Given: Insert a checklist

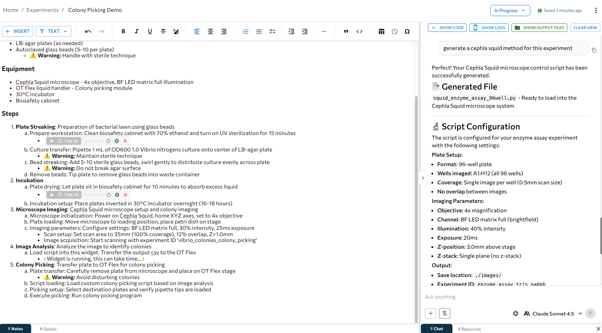Looking at the screenshot, I should tap(272, 31).
